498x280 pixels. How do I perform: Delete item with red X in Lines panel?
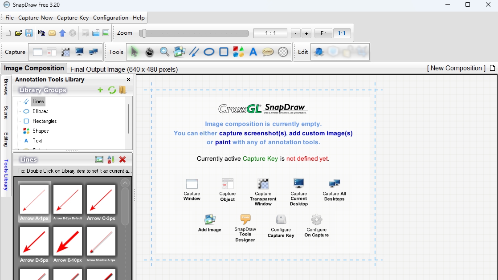(x=122, y=159)
